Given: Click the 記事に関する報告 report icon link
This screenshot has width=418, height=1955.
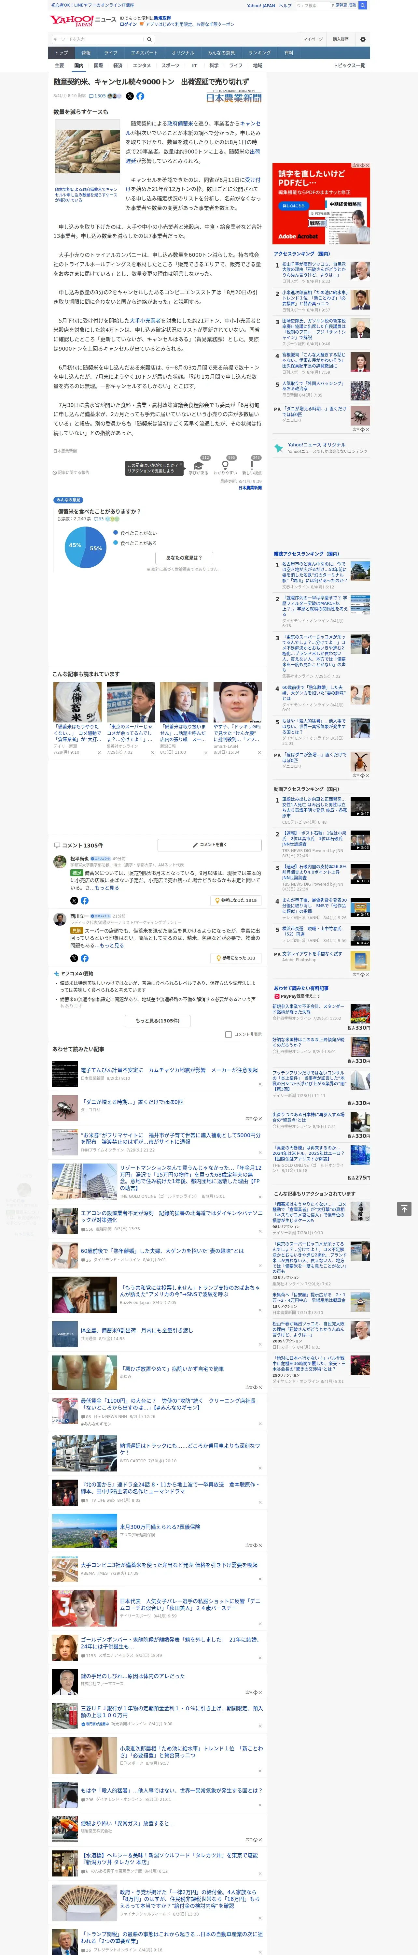Looking at the screenshot, I should click(x=71, y=472).
